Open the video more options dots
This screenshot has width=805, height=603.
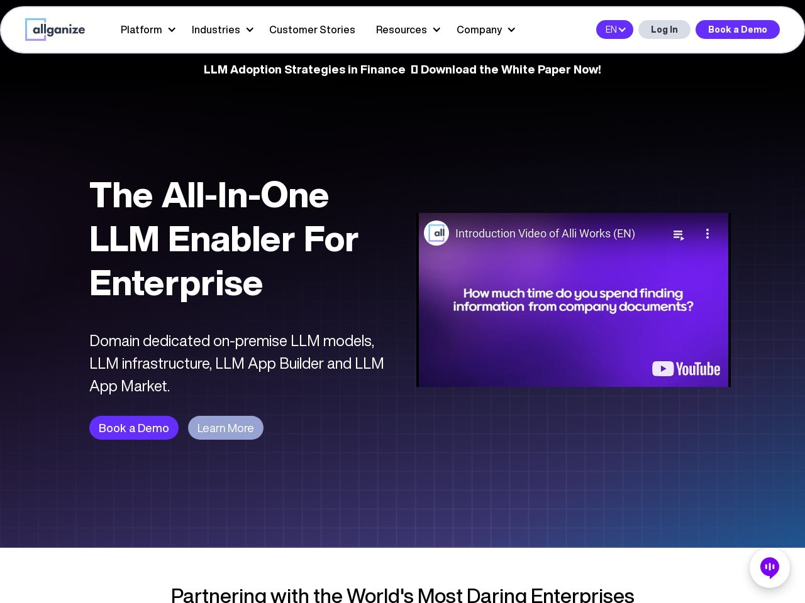tap(708, 234)
